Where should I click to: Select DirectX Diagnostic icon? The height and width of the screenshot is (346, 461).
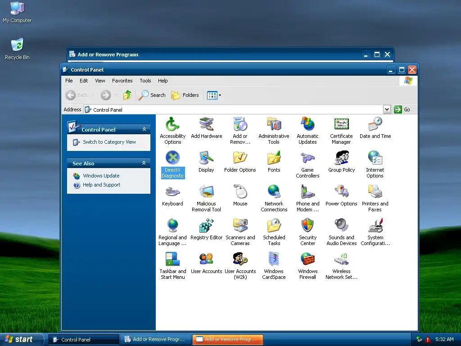point(172,164)
